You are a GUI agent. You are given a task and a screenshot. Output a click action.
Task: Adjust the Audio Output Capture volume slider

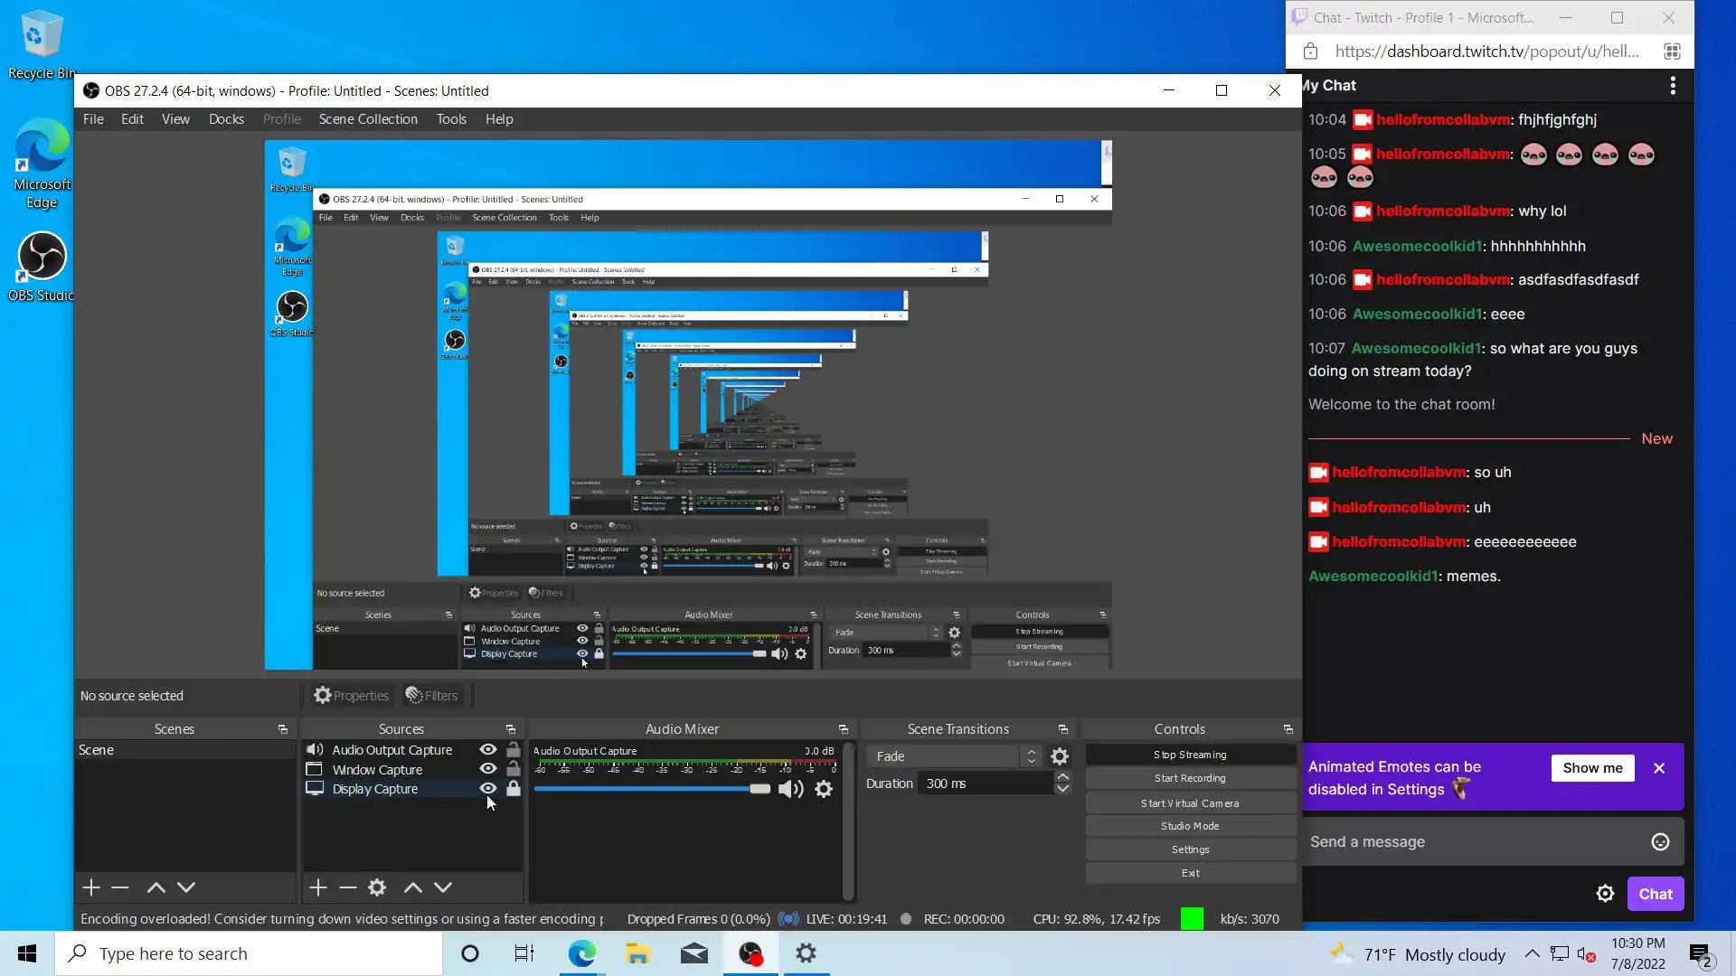[759, 789]
